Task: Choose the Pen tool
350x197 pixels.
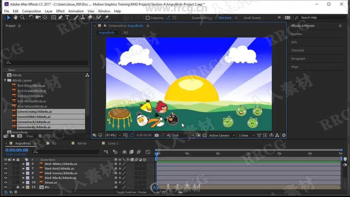Action: tap(60, 18)
